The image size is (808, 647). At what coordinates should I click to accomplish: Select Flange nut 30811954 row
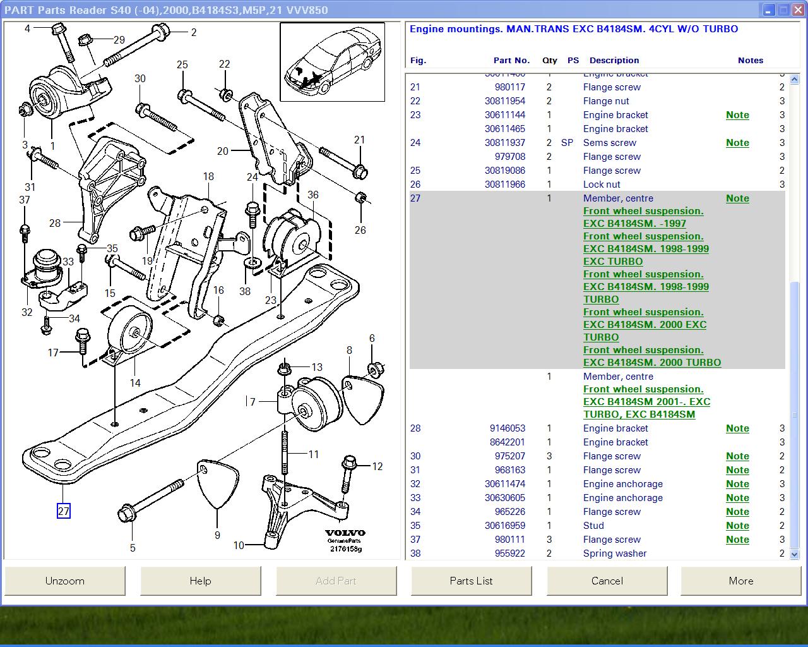pyautogui.click(x=597, y=101)
